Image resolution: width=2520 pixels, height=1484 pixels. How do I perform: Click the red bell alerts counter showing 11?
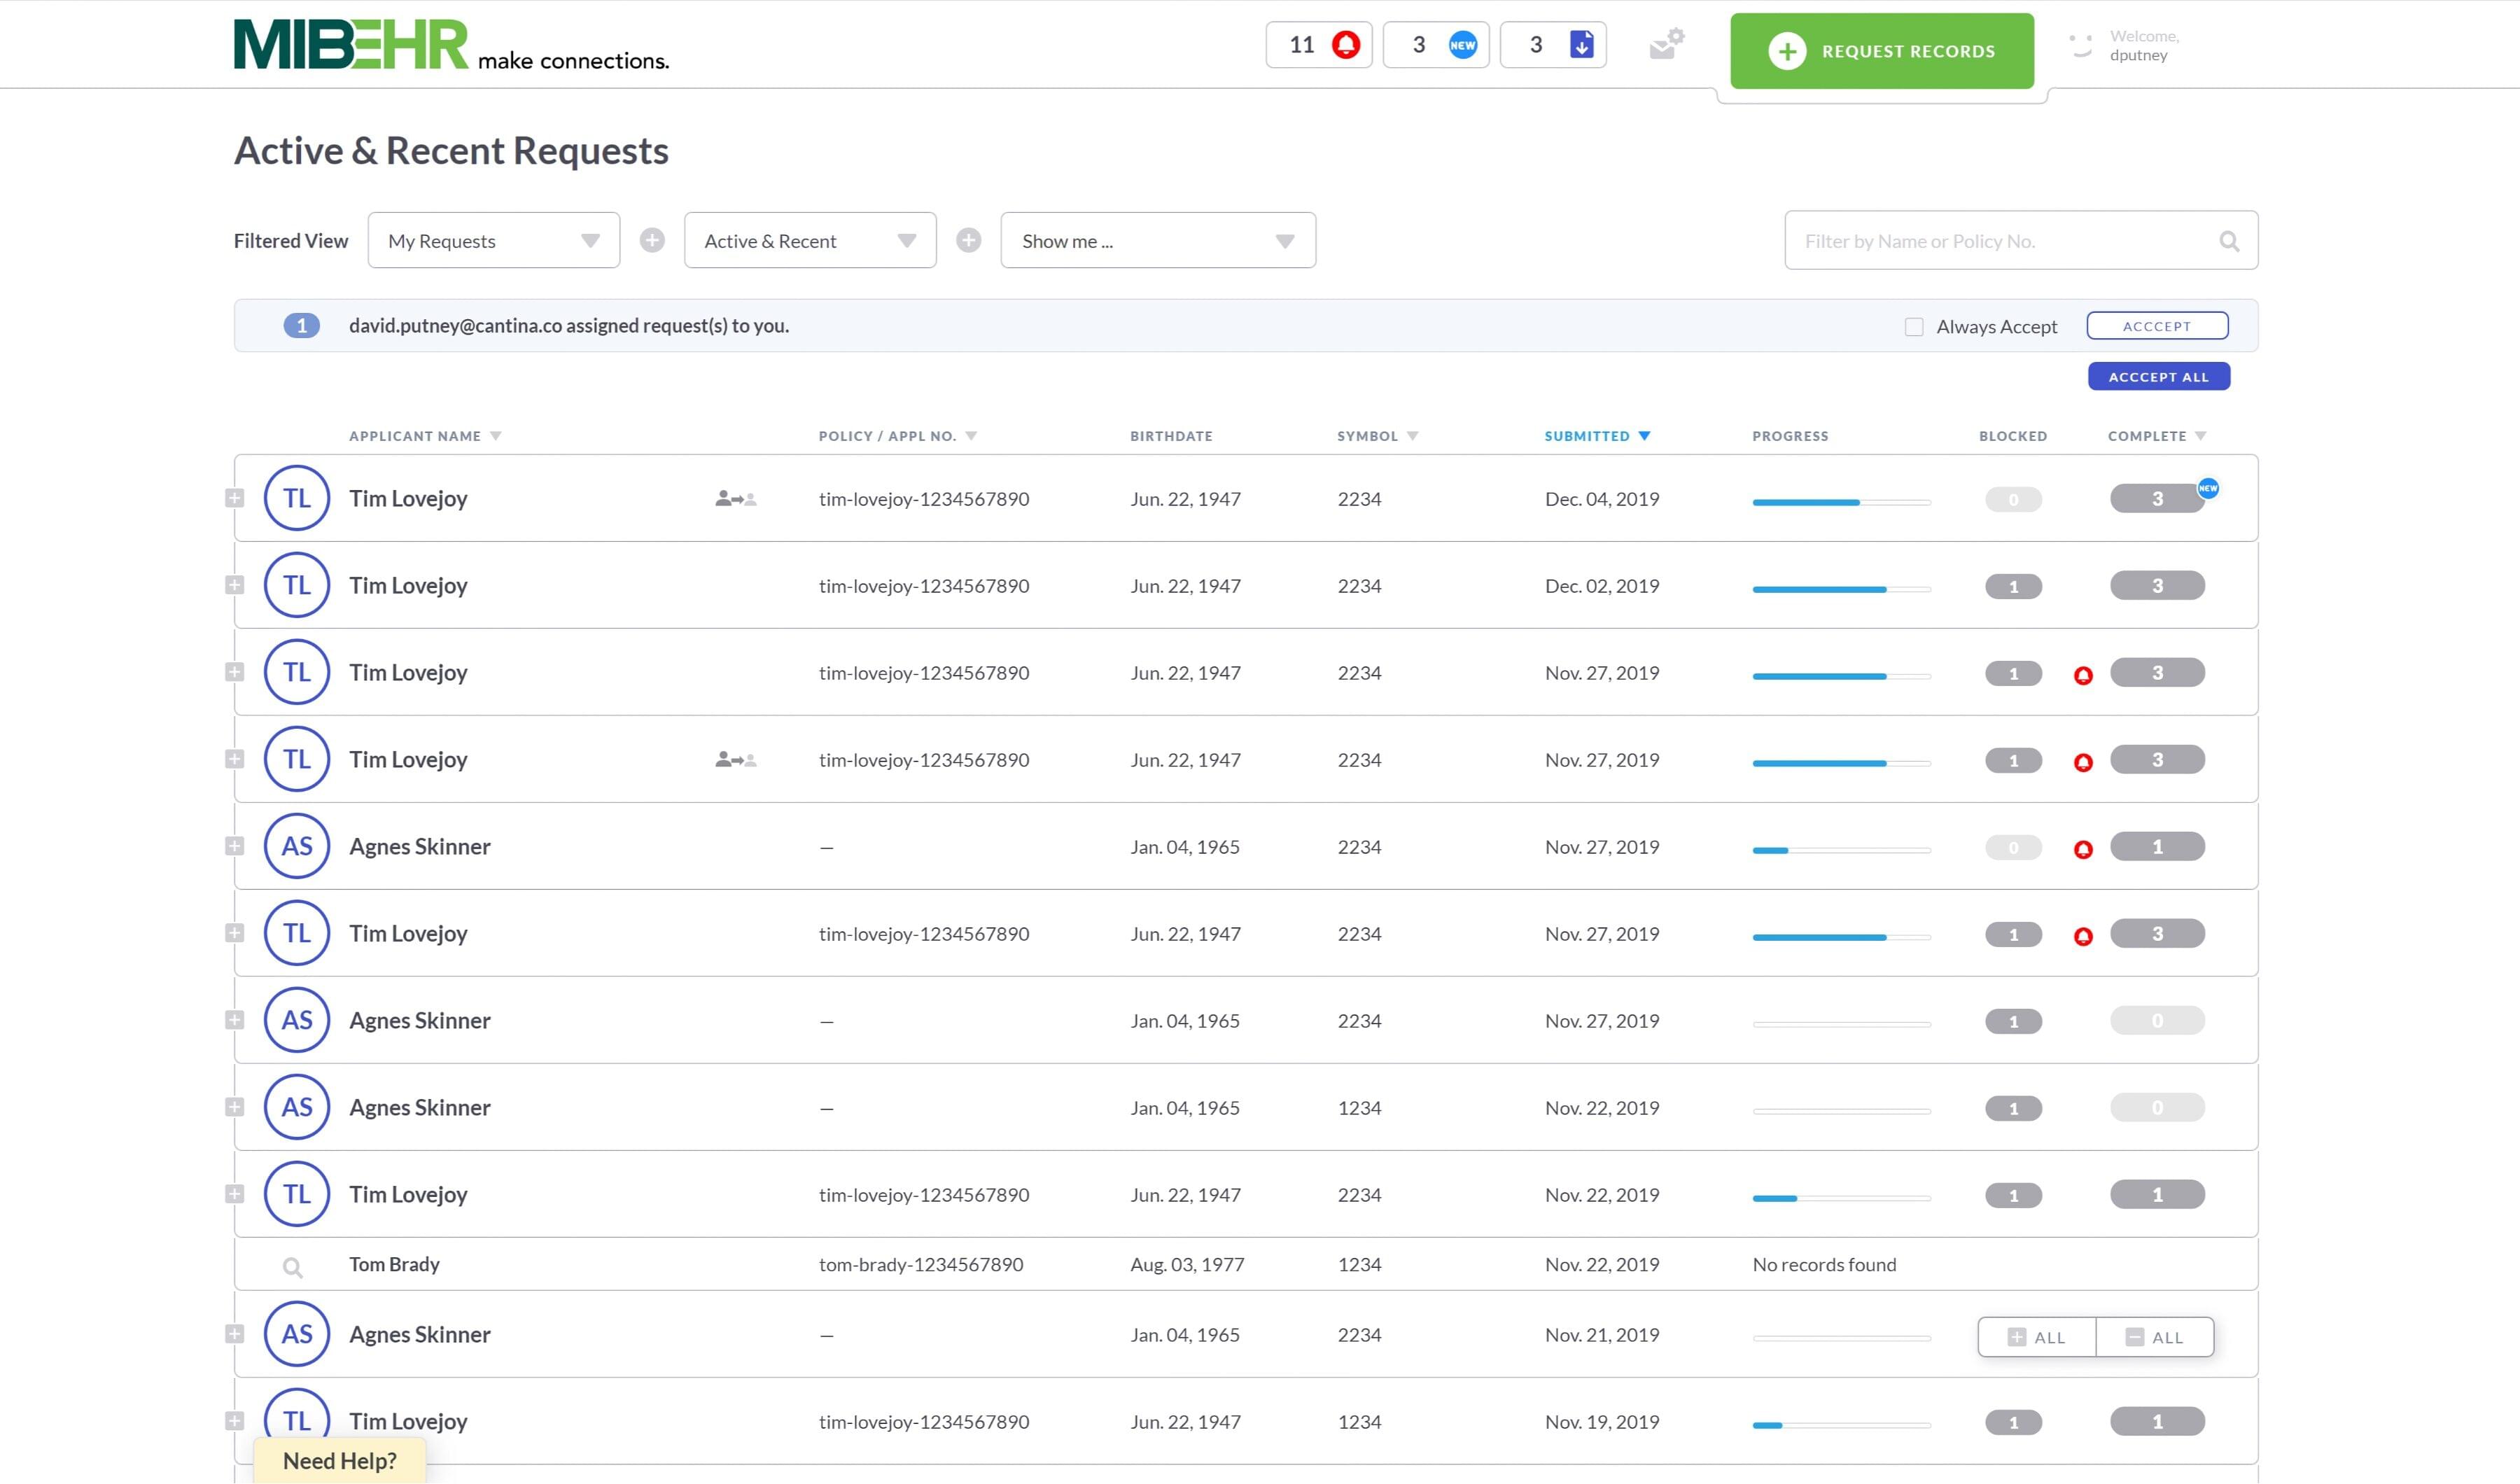click(1318, 45)
